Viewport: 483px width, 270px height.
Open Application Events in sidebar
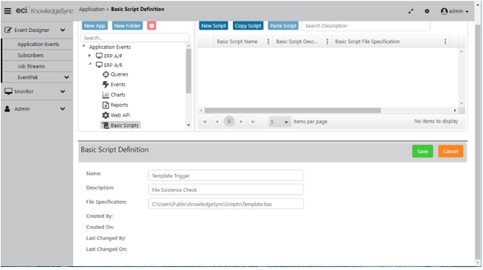click(38, 44)
